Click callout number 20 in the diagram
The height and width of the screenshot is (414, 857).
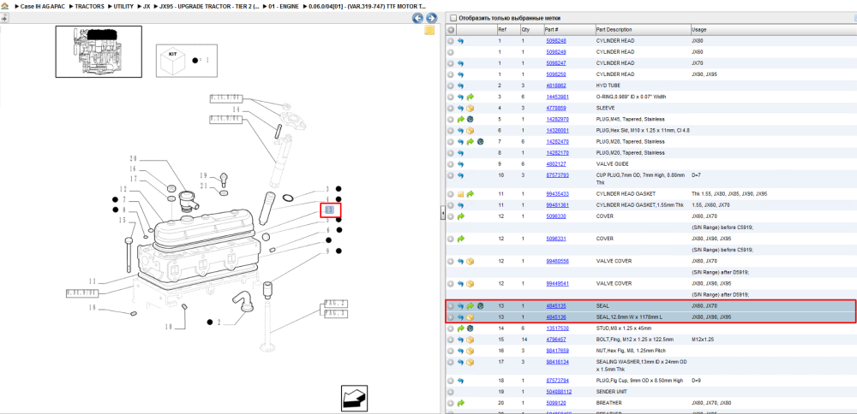[134, 159]
